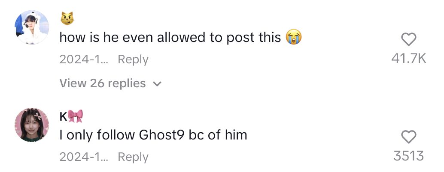Click the pink bow emoji in the username
Viewport: 444px width, 172px height.
[x=75, y=116]
